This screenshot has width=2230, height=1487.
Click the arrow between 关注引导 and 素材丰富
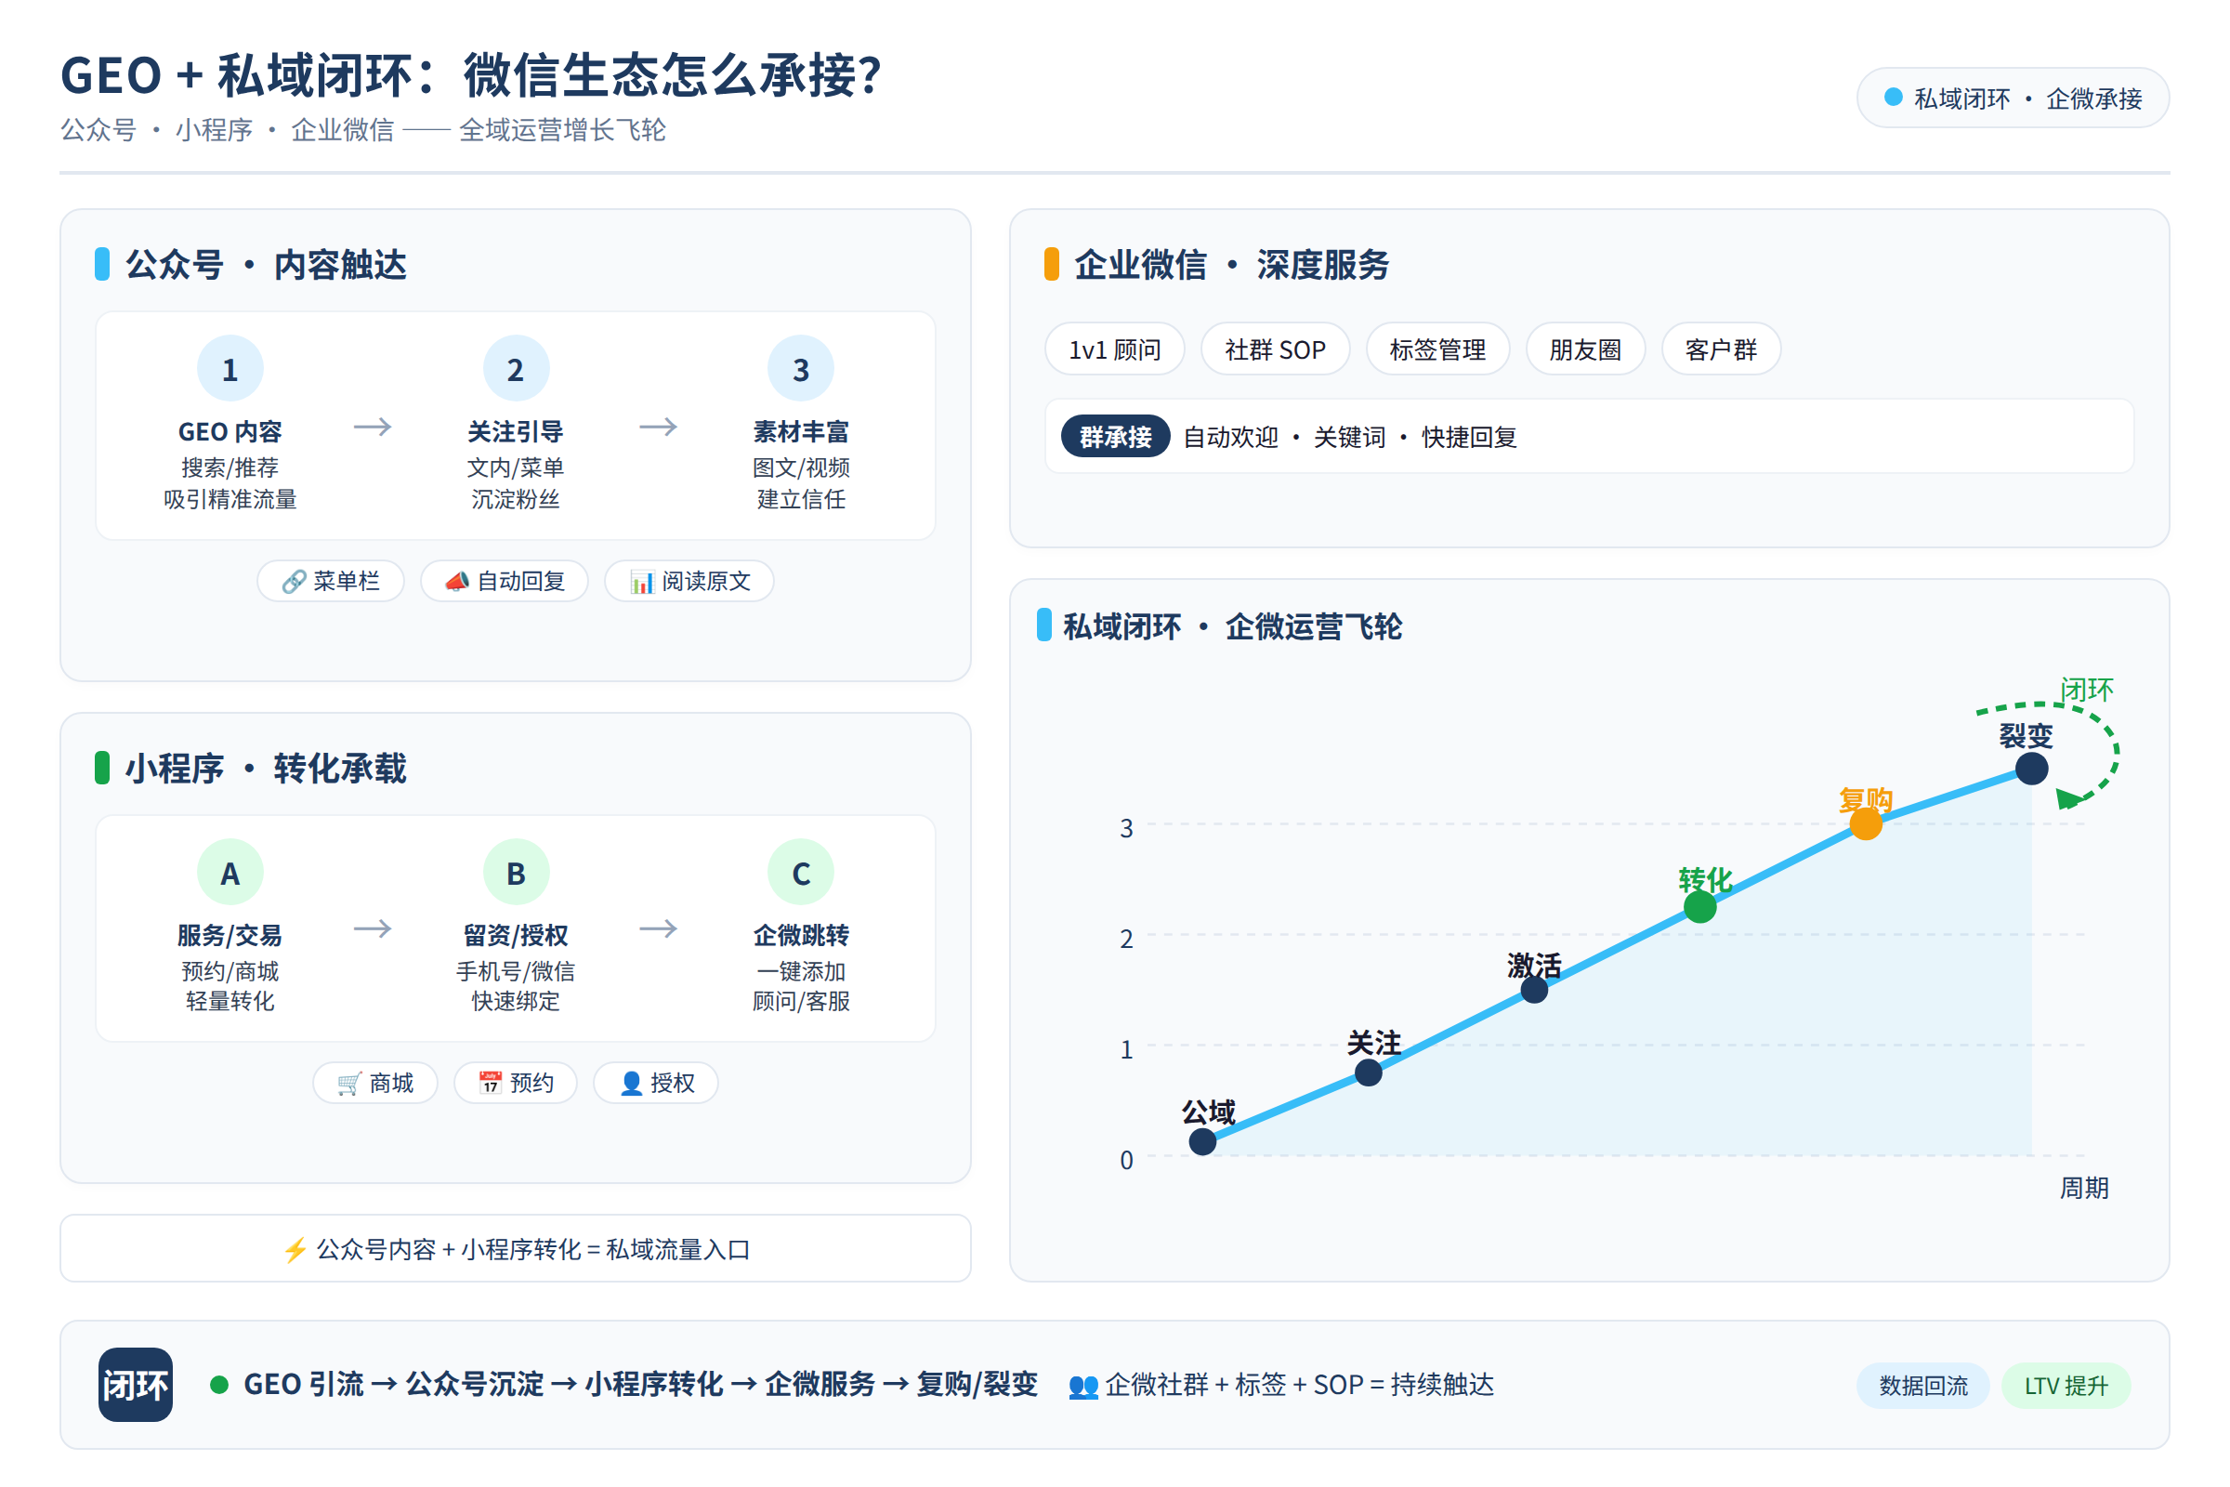click(658, 427)
